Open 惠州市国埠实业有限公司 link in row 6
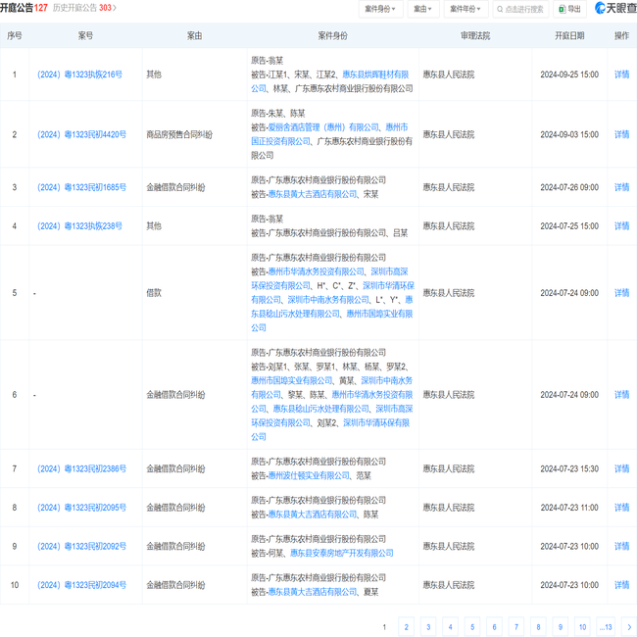The height and width of the screenshot is (637, 637). click(292, 380)
